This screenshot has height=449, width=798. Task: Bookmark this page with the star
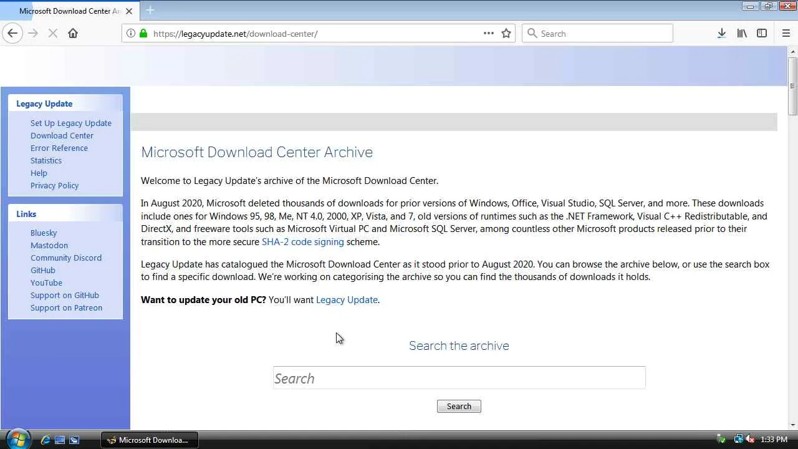click(x=506, y=34)
